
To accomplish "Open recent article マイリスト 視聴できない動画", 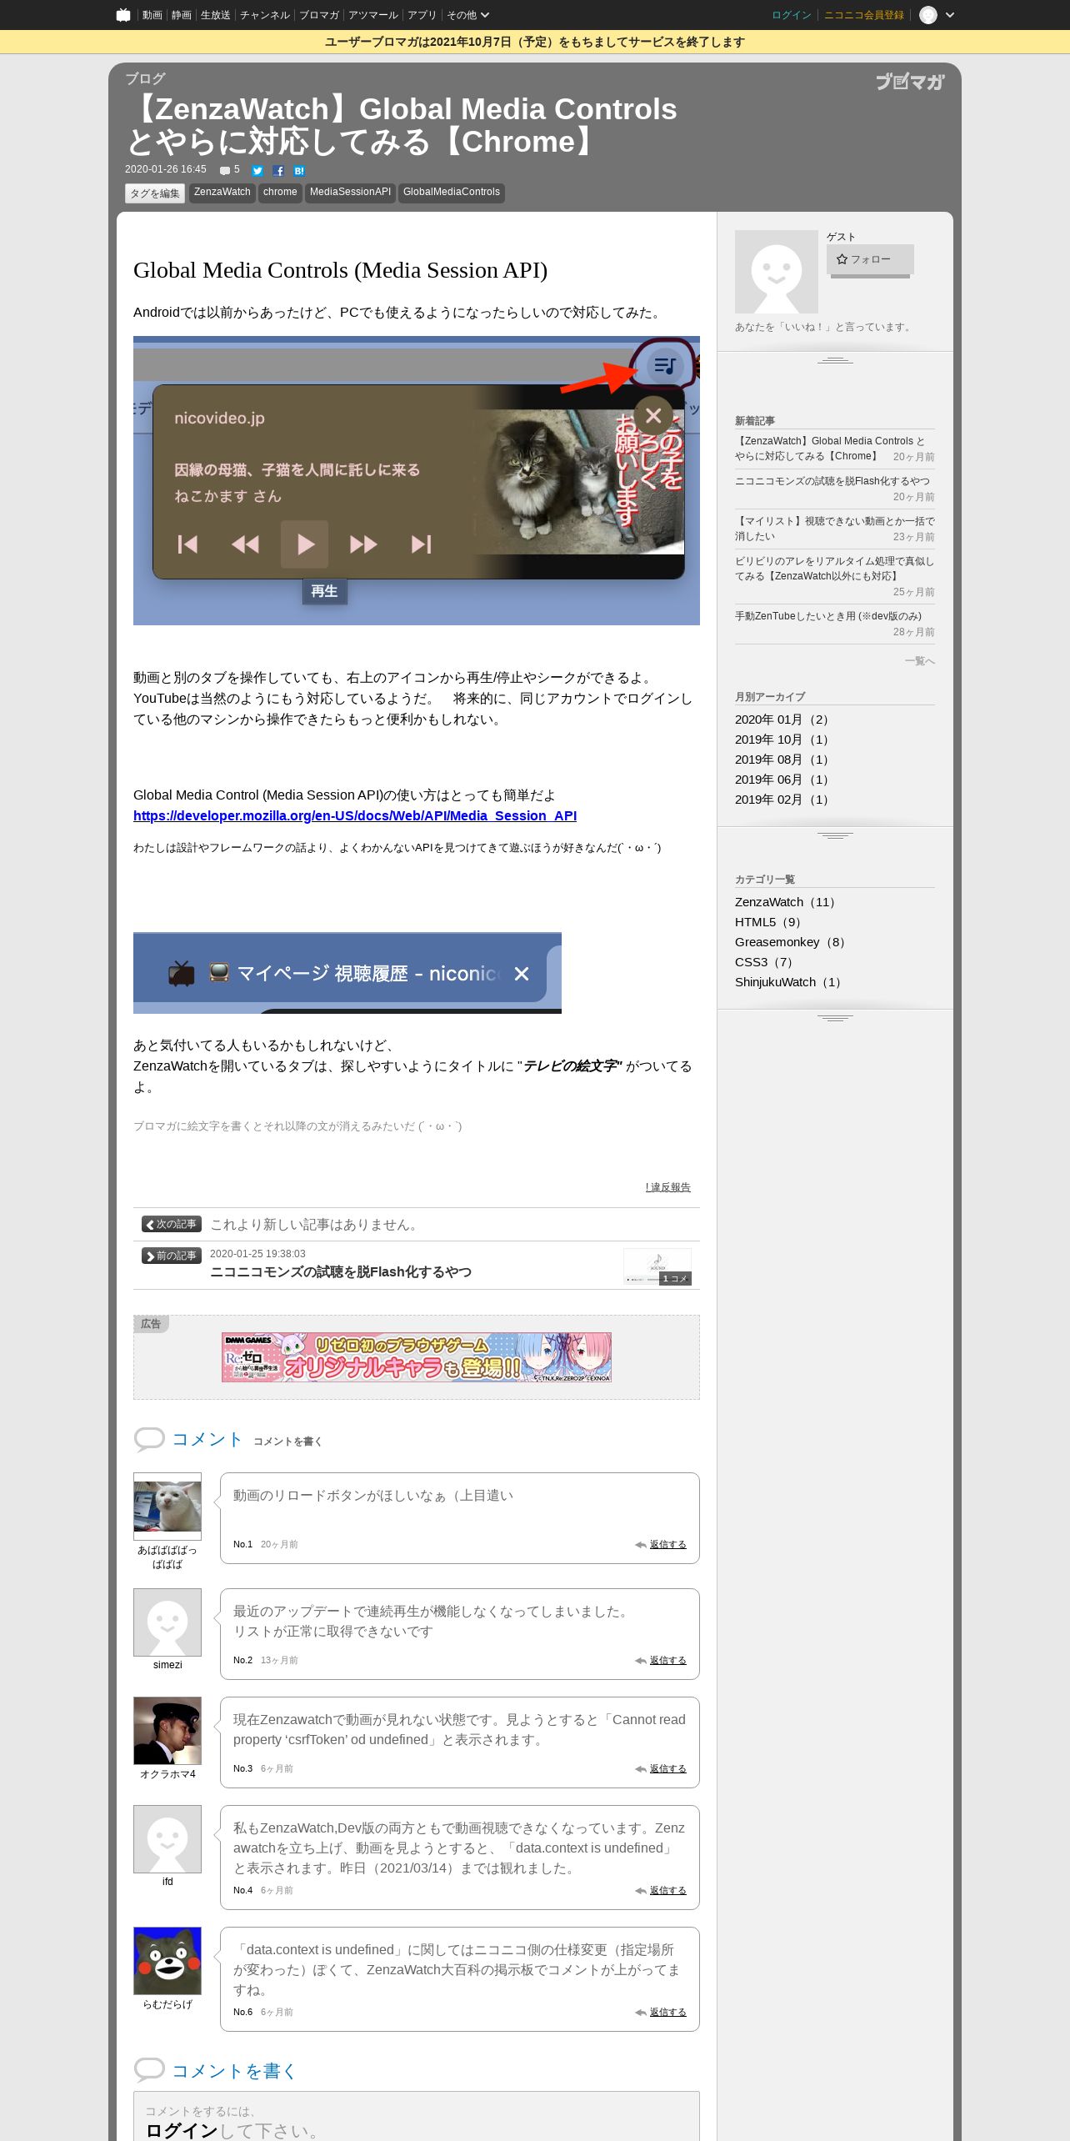I will pyautogui.click(x=834, y=529).
